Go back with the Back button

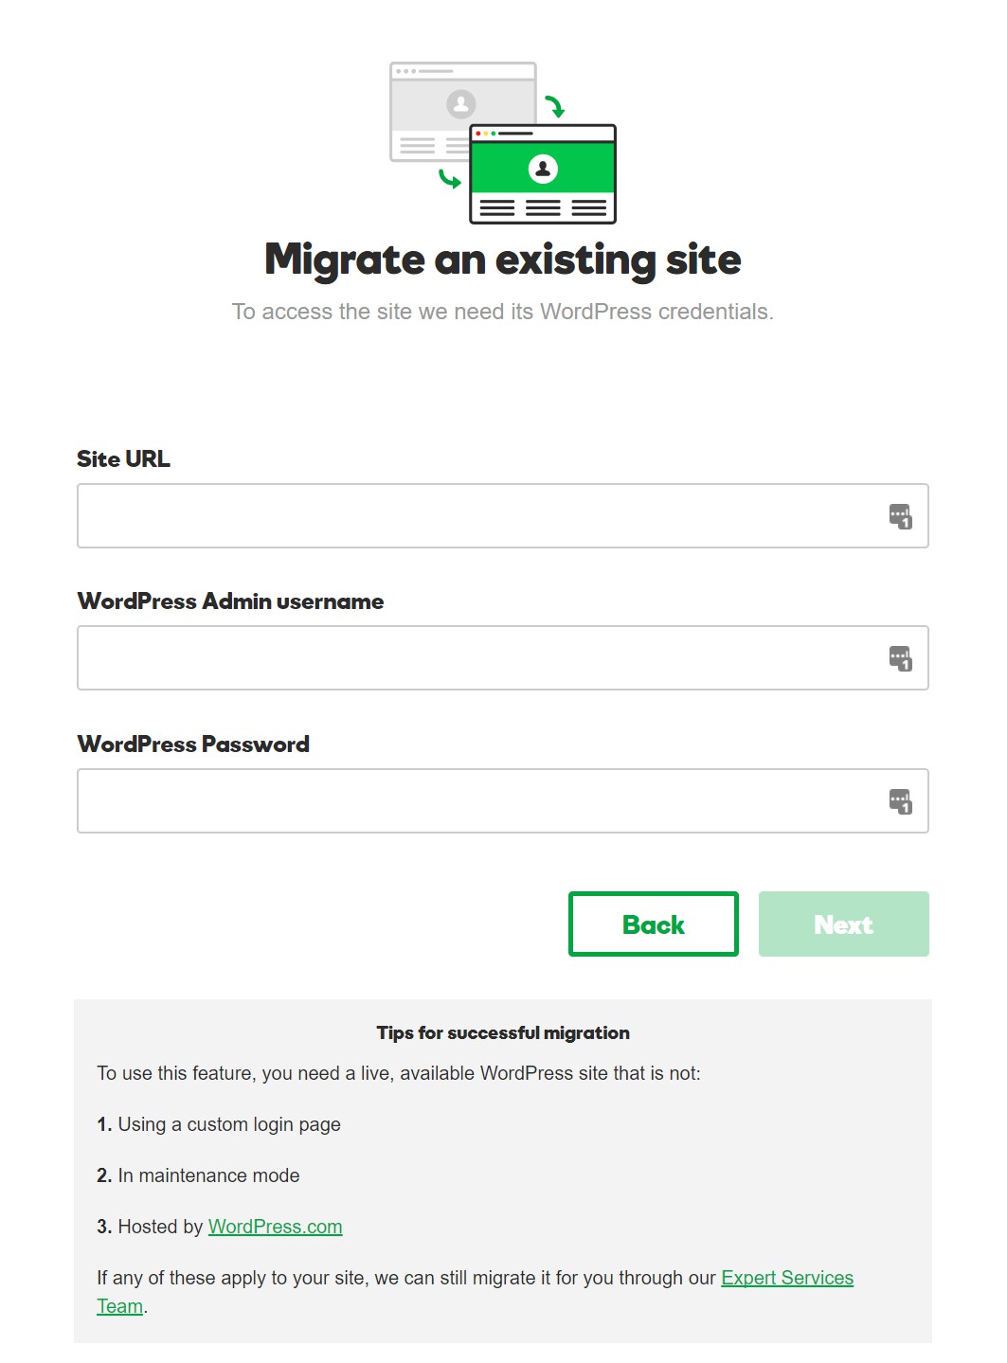coord(654,924)
